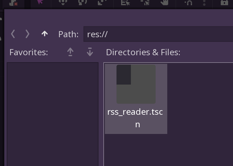Go back to previous folder

point(13,34)
